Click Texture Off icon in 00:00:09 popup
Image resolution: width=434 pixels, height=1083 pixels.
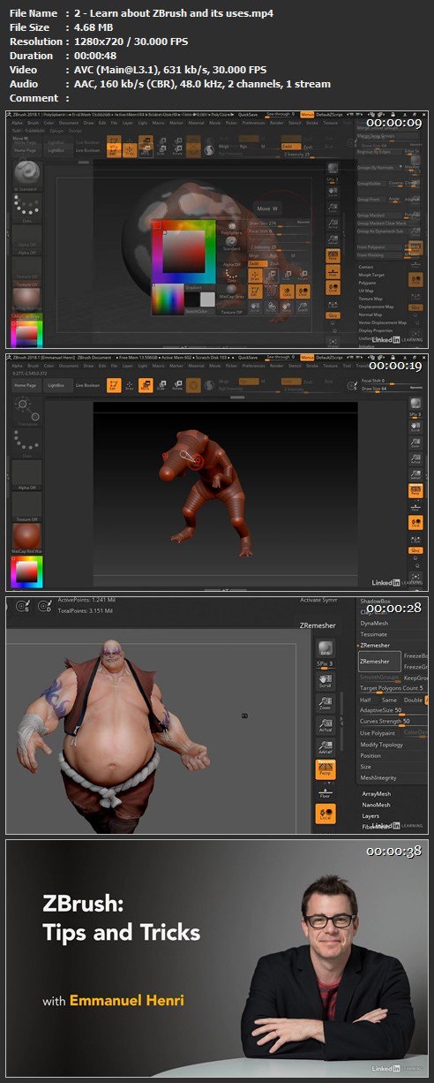[x=232, y=310]
